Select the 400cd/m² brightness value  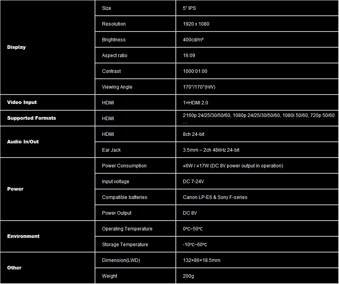tap(193, 40)
